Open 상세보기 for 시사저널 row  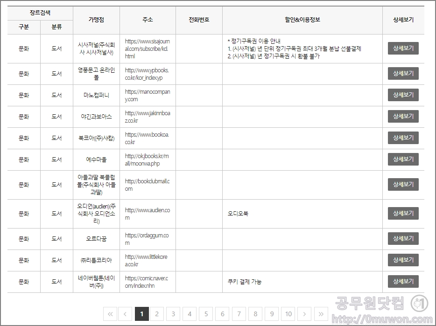click(x=403, y=49)
